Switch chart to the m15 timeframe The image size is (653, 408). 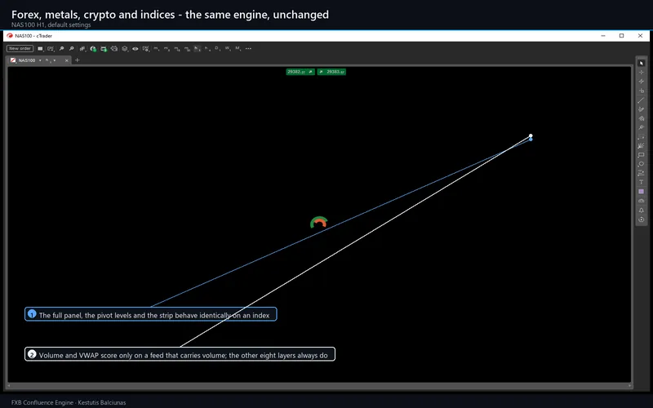176,49
